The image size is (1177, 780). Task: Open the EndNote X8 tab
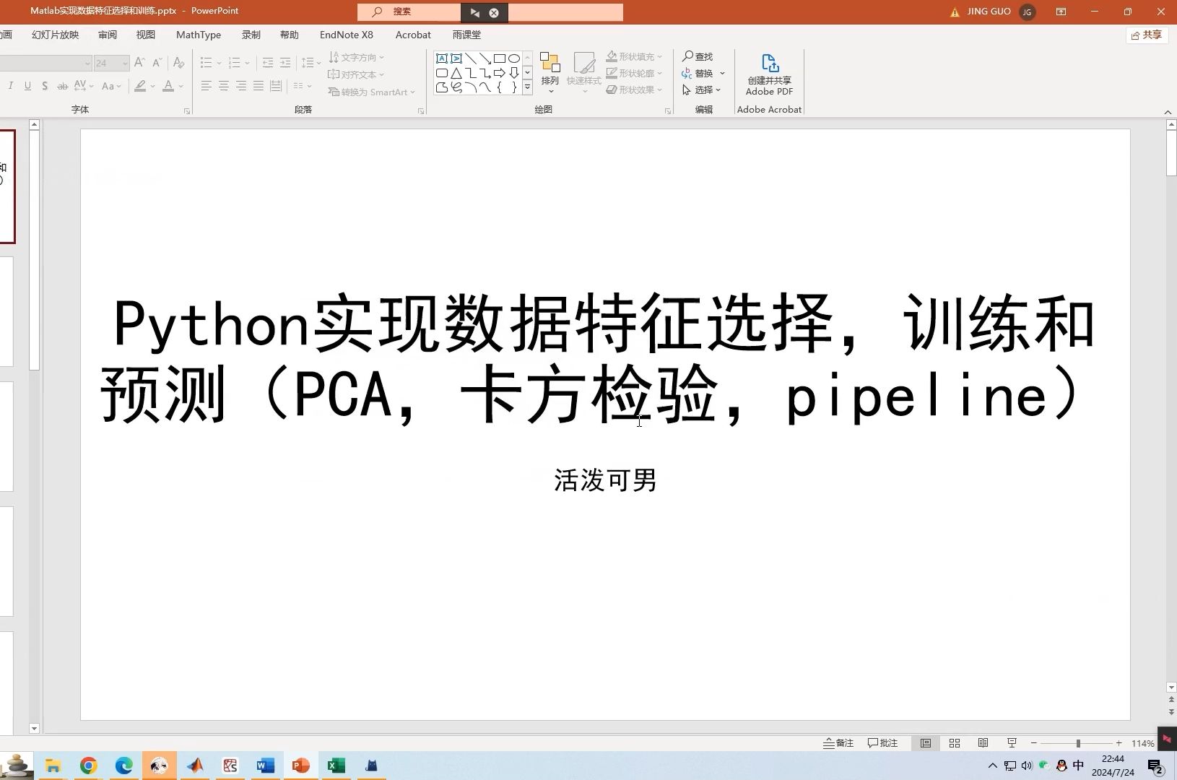[x=347, y=35]
